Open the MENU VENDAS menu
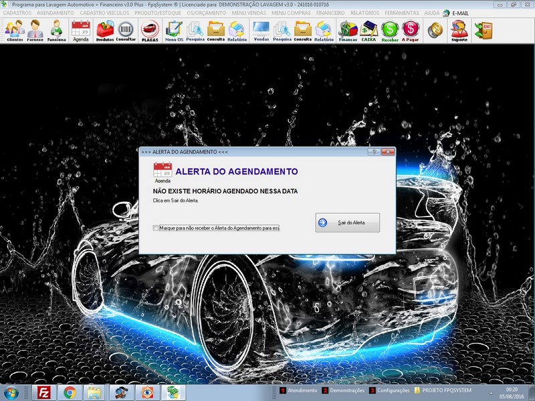The width and height of the screenshot is (535, 401). point(249,13)
